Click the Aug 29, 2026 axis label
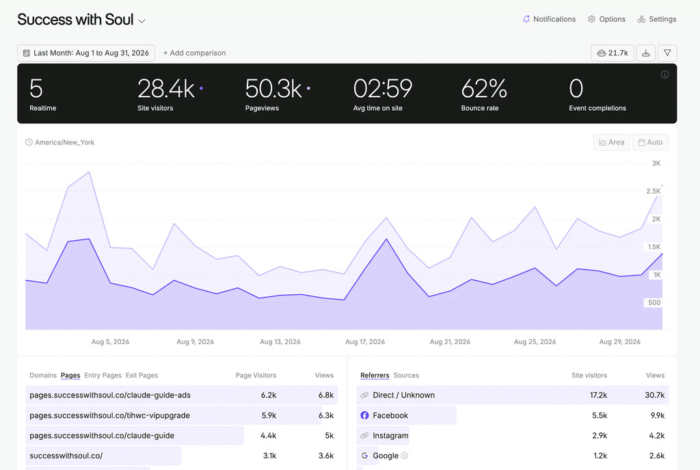 pos(619,342)
